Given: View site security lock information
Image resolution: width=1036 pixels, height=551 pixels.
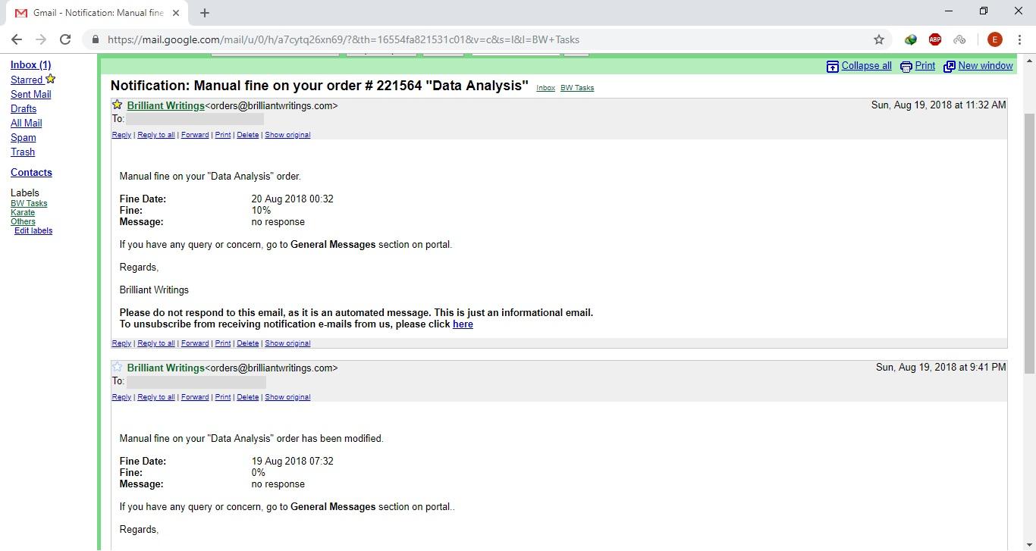Looking at the screenshot, I should tap(95, 39).
